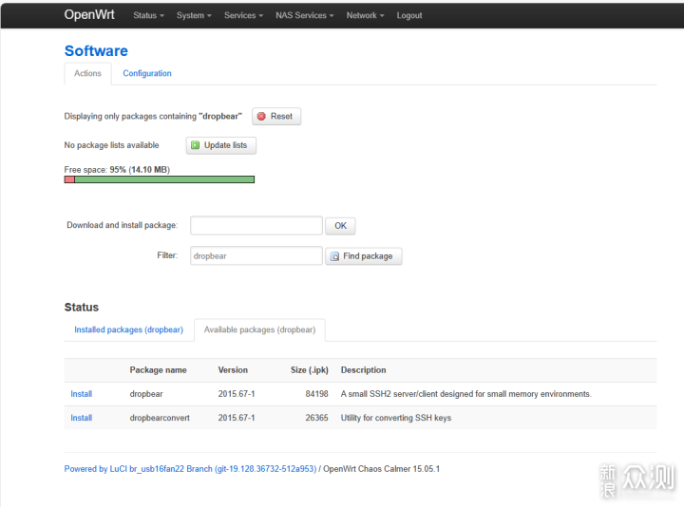The height and width of the screenshot is (507, 684).
Task: Switch to the Configuration tab
Action: (147, 73)
